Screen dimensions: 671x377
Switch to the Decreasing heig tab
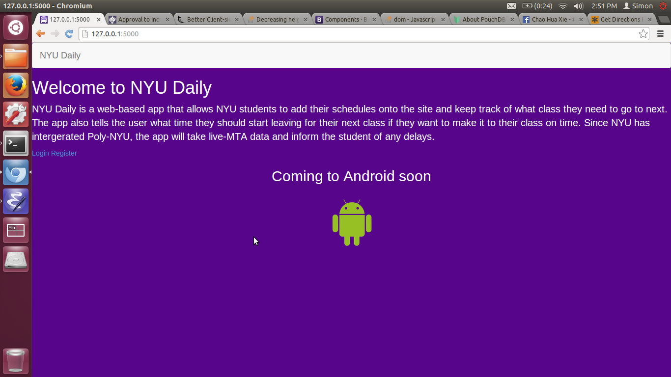[x=277, y=20]
